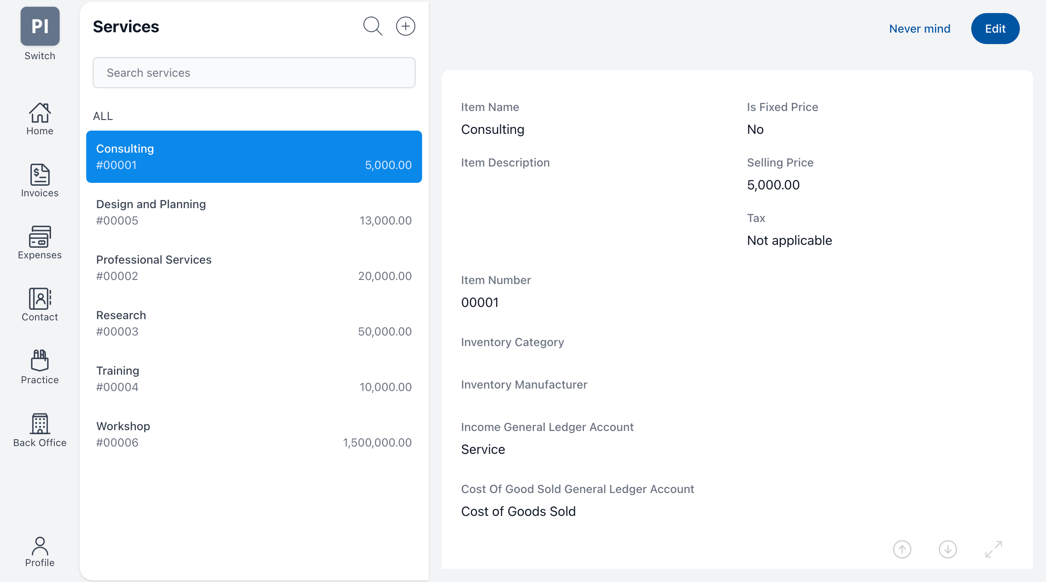Viewport: 1046px width, 582px height.
Task: Open the Research service entry
Action: (x=254, y=323)
